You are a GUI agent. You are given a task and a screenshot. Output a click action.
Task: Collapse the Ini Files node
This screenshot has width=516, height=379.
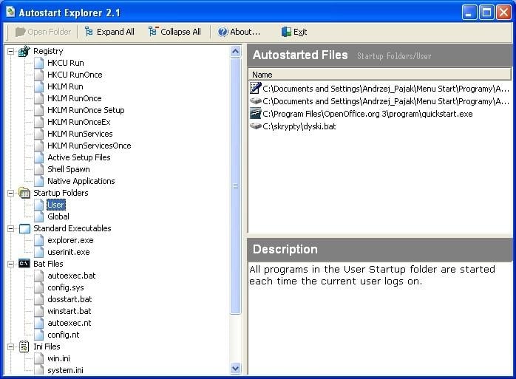(11, 346)
